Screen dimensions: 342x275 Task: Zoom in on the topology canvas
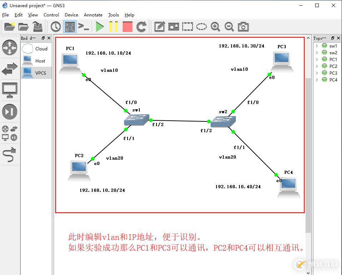[x=215, y=26]
